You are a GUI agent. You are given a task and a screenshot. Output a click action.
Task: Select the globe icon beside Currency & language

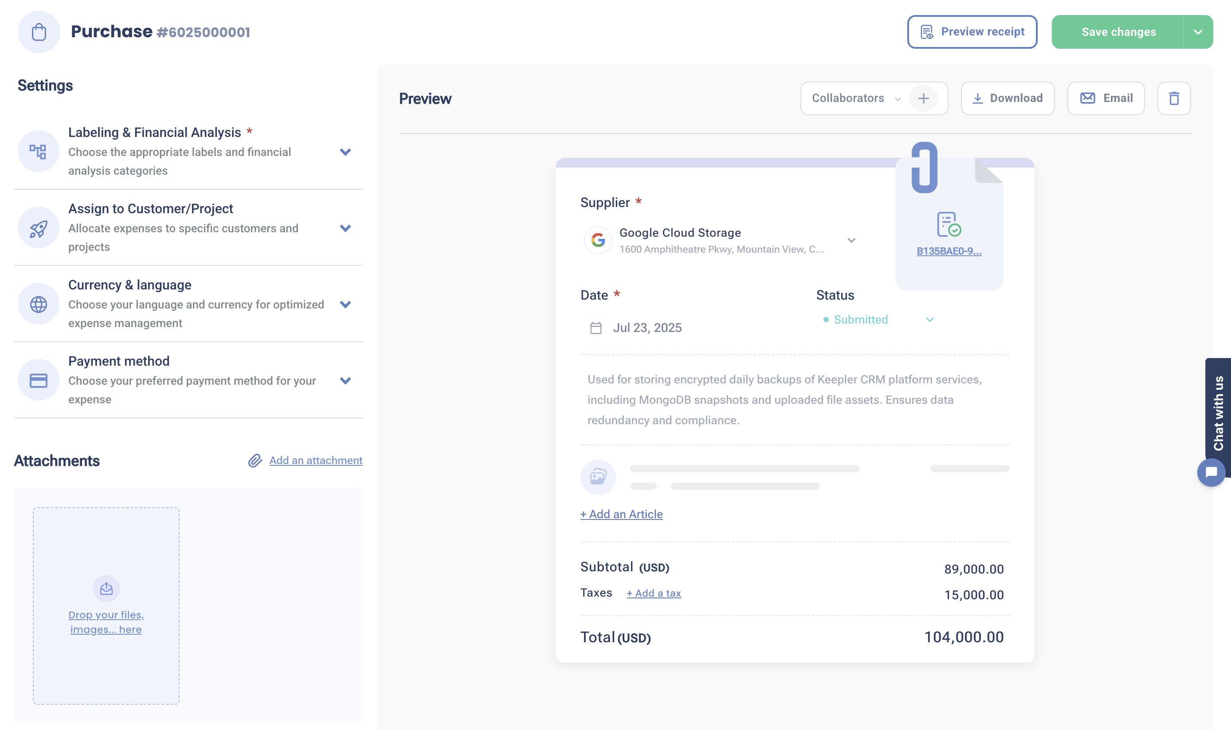[x=39, y=304]
